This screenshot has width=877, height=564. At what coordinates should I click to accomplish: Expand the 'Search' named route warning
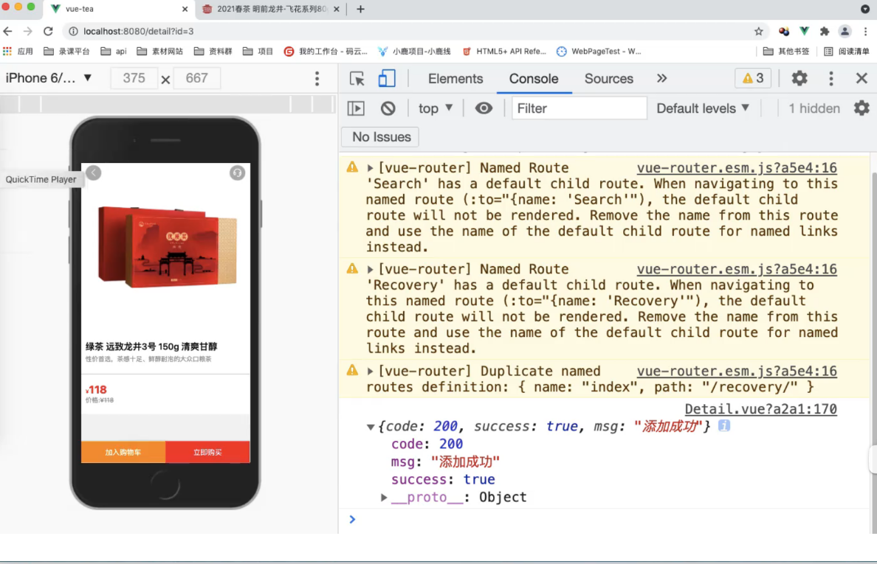370,167
